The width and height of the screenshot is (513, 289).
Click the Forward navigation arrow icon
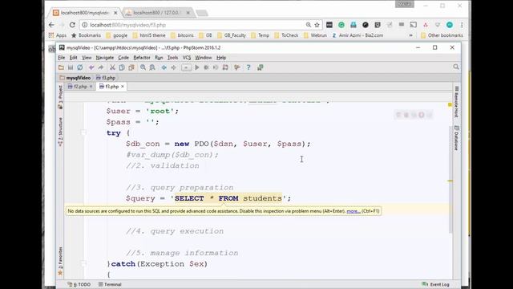click(x=173, y=67)
